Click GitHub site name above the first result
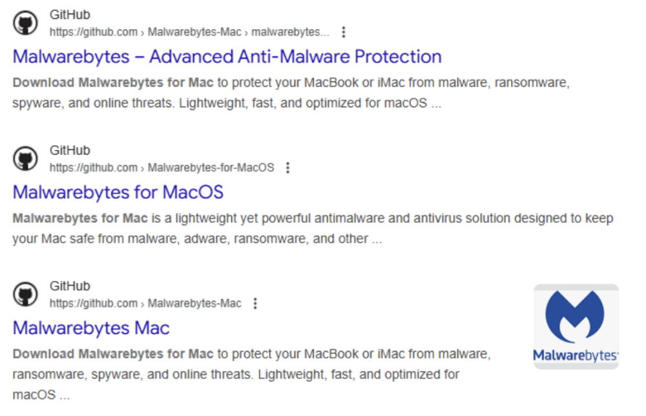 pos(70,15)
